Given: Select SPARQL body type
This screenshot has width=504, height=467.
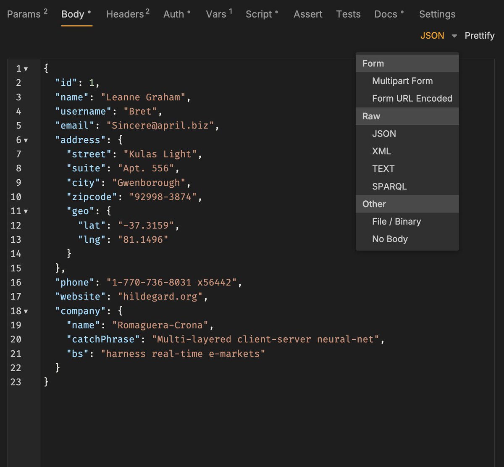Looking at the screenshot, I should click(x=407, y=186).
